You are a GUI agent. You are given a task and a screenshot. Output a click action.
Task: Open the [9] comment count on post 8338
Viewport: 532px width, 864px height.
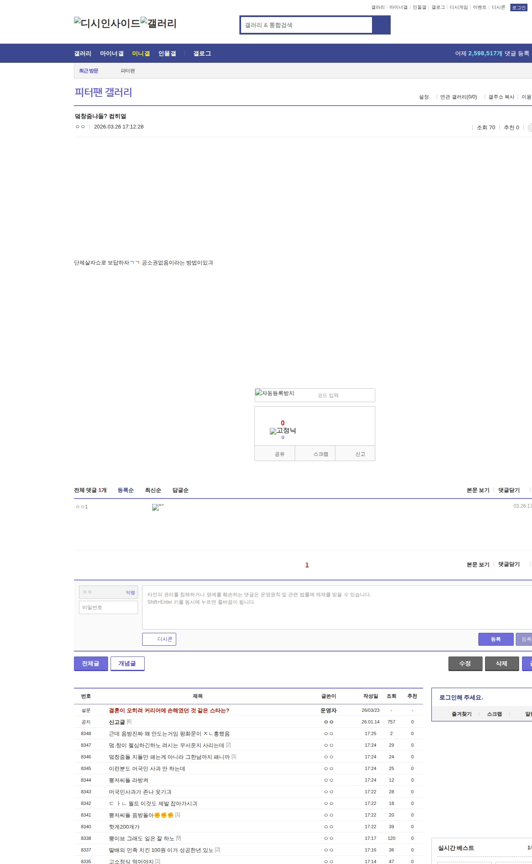pos(178,838)
